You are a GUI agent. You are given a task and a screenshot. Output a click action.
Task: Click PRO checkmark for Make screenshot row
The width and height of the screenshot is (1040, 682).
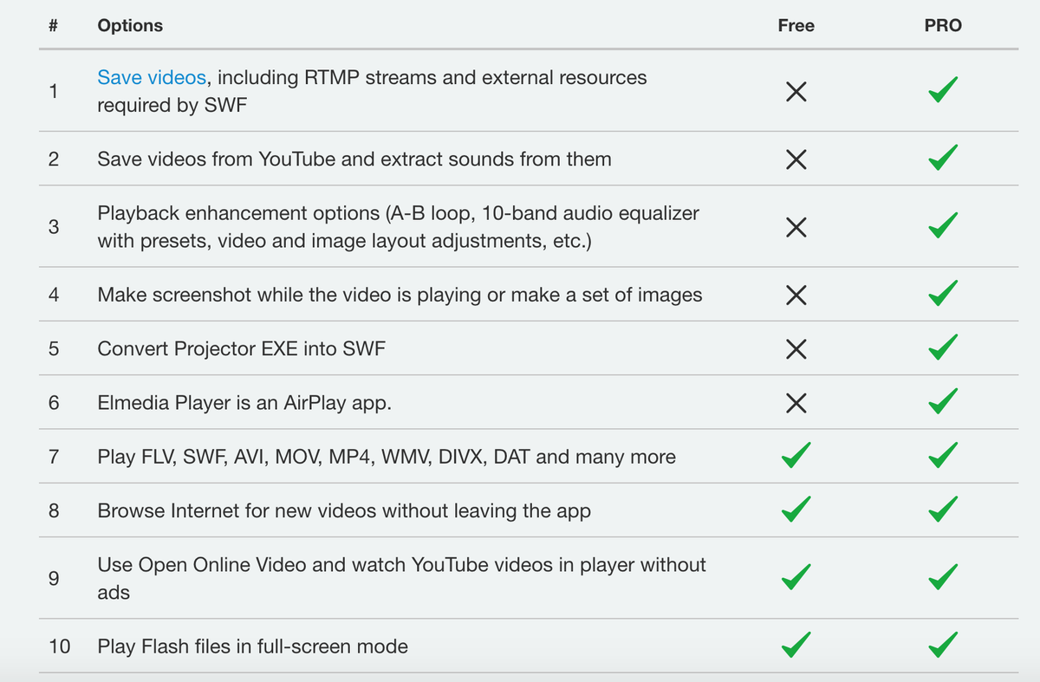click(943, 295)
